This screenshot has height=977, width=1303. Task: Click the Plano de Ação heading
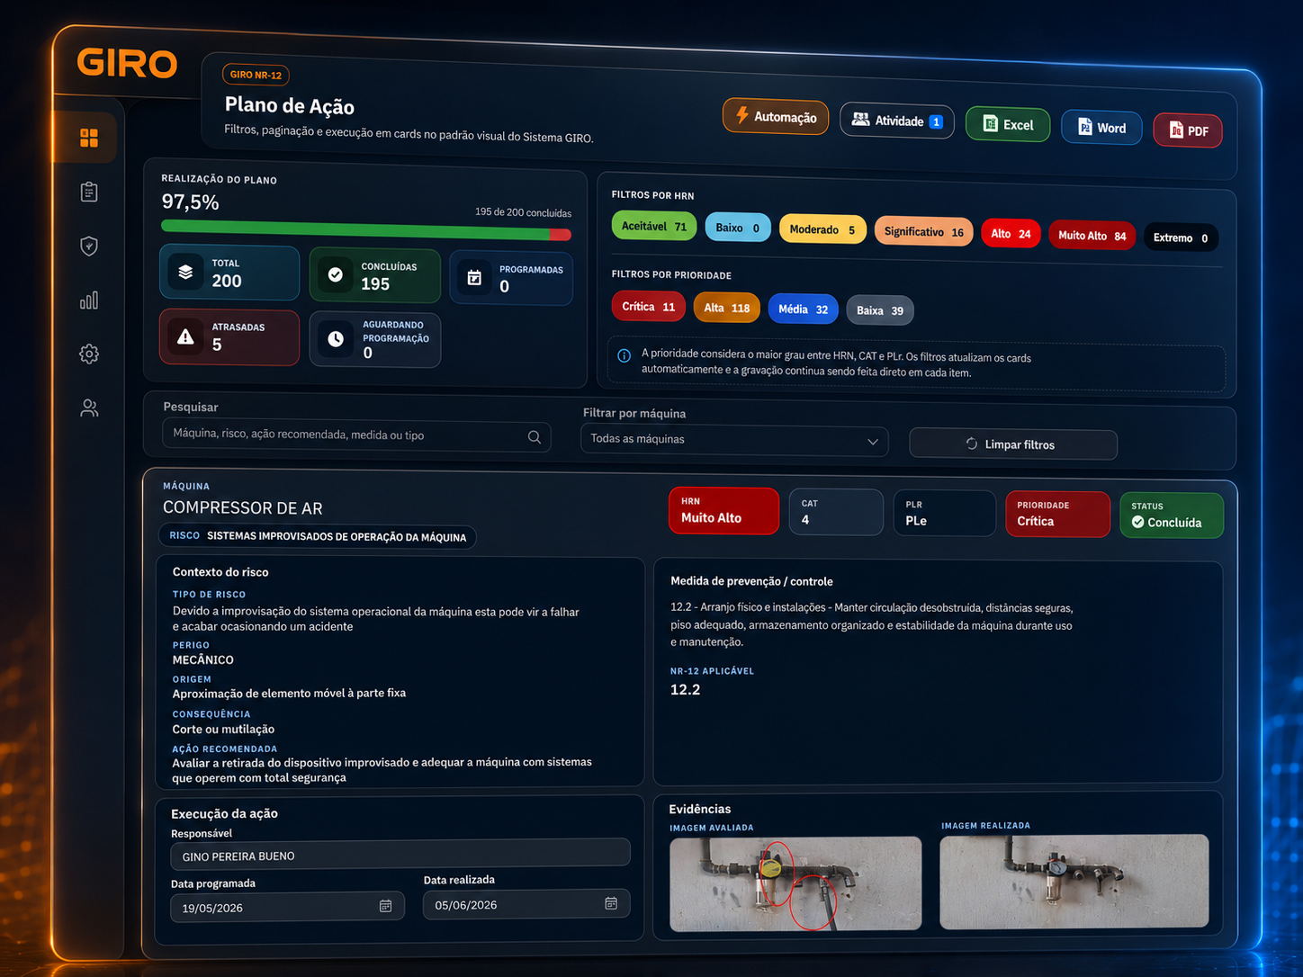[x=290, y=106]
